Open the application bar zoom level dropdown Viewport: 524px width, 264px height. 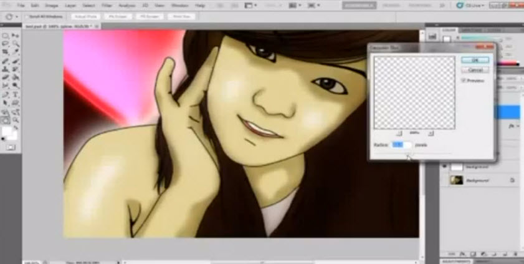point(274,6)
